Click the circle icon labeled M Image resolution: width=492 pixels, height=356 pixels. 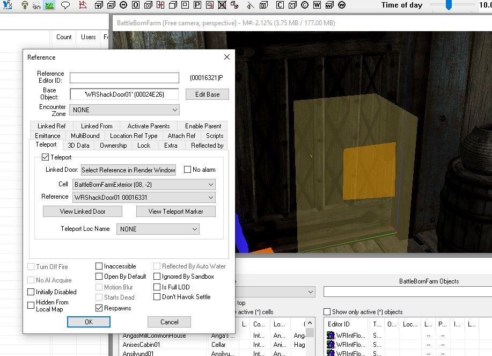tap(123, 5)
